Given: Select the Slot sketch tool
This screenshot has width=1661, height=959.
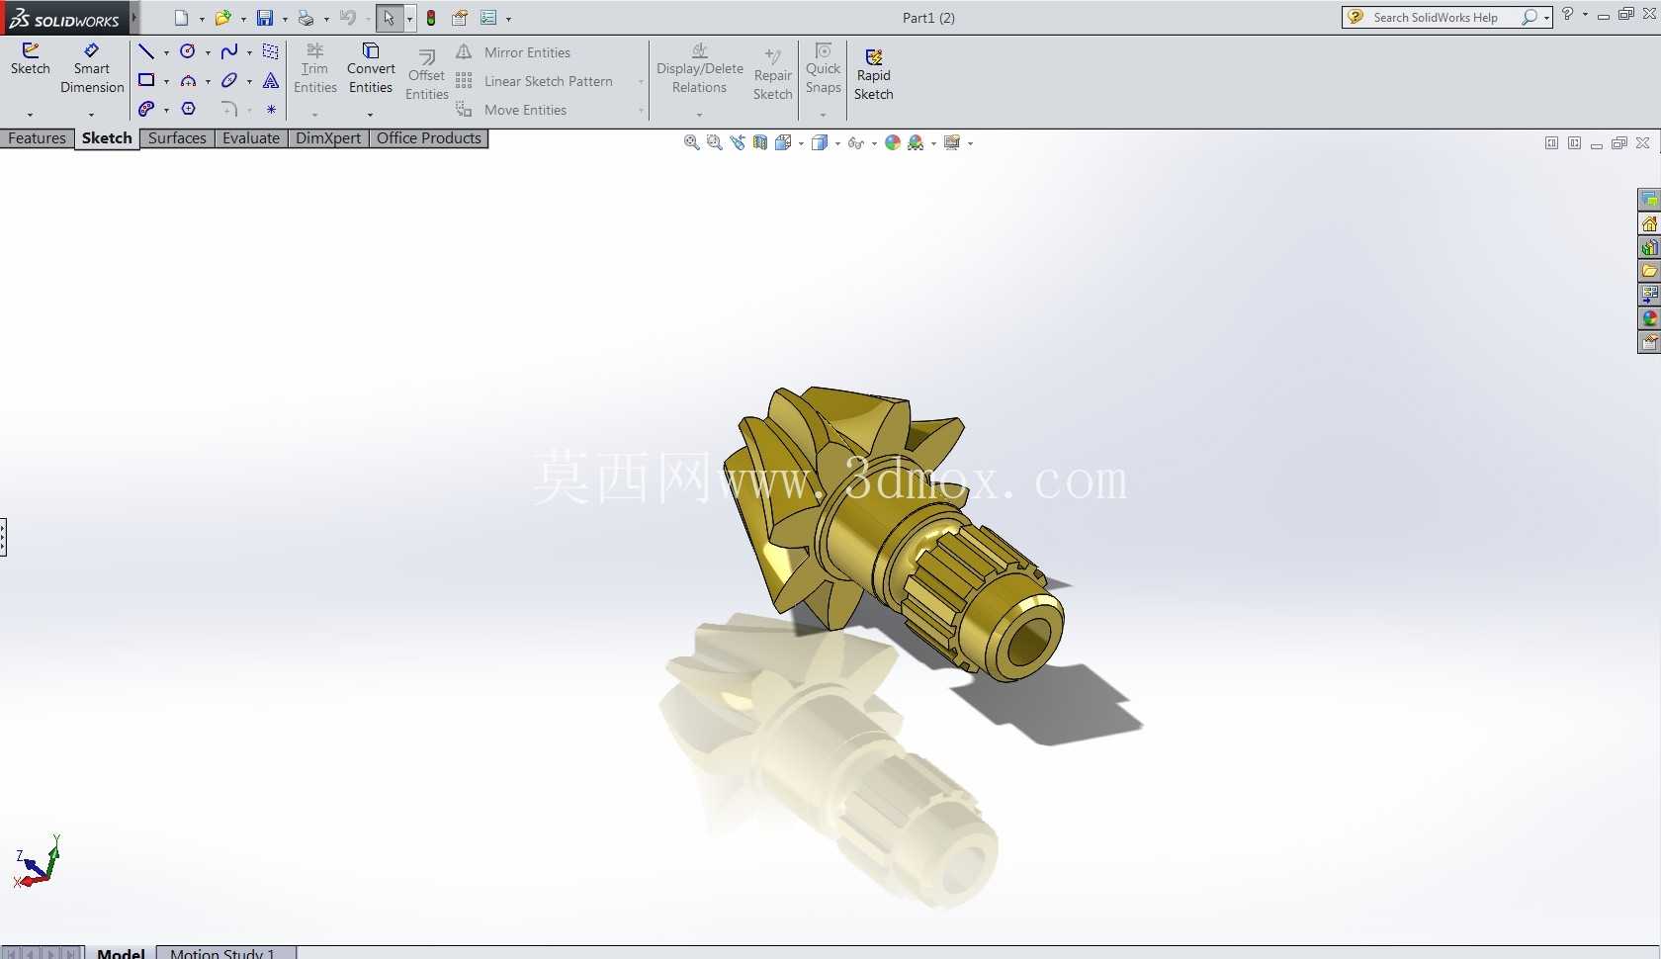Looking at the screenshot, I should tap(146, 109).
